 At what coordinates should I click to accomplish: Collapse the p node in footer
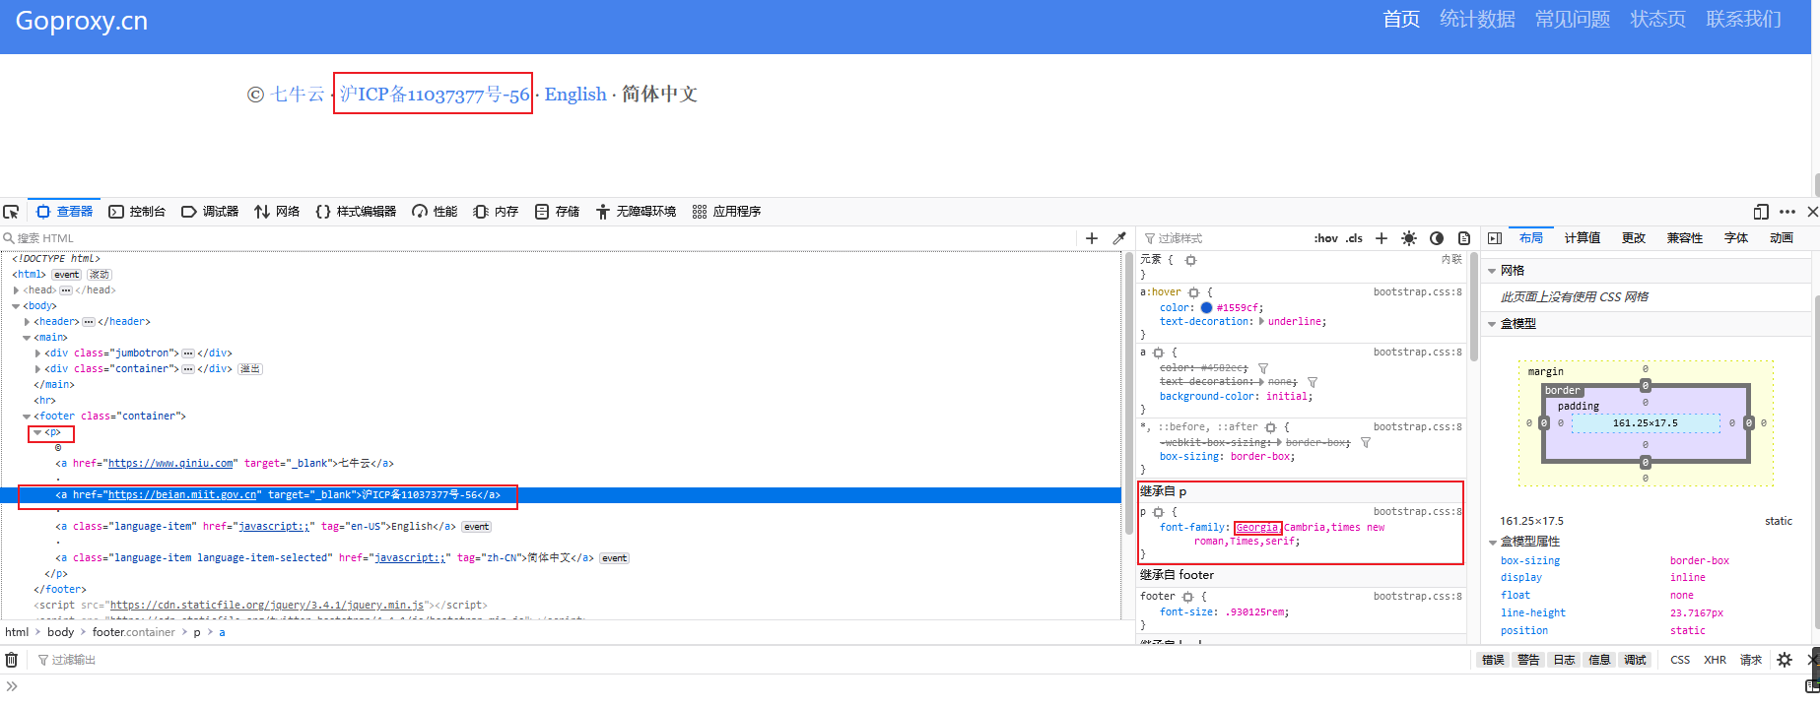click(37, 432)
